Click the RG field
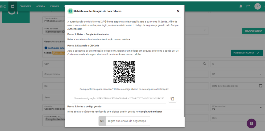The height and width of the screenshot is (132, 266). click(x=53, y=86)
